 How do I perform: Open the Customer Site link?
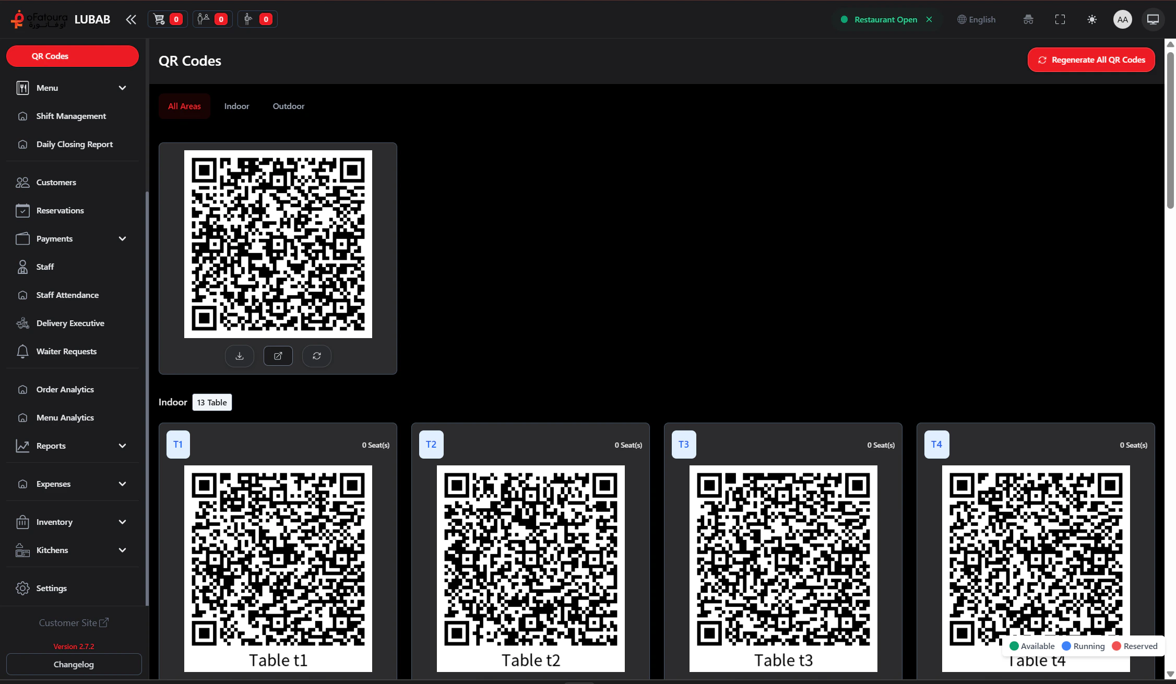pos(74,622)
